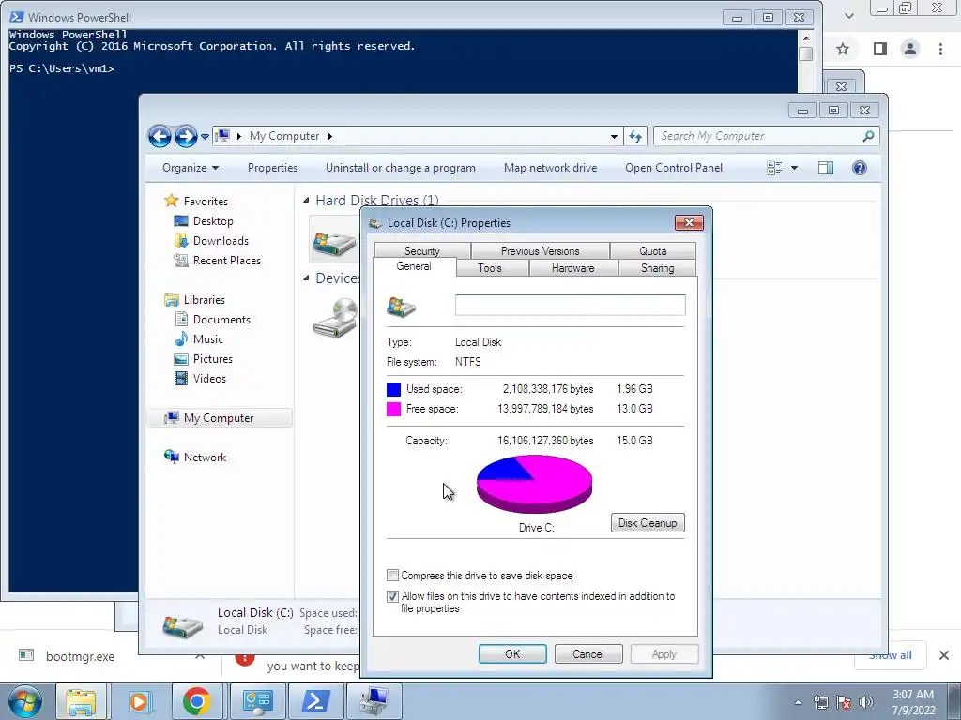Click the Chrome side panel icon
961x720 pixels.
coord(880,49)
